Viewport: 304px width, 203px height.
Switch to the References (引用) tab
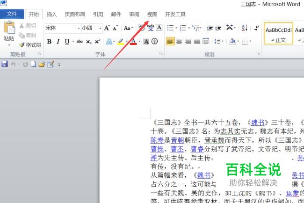click(x=98, y=14)
